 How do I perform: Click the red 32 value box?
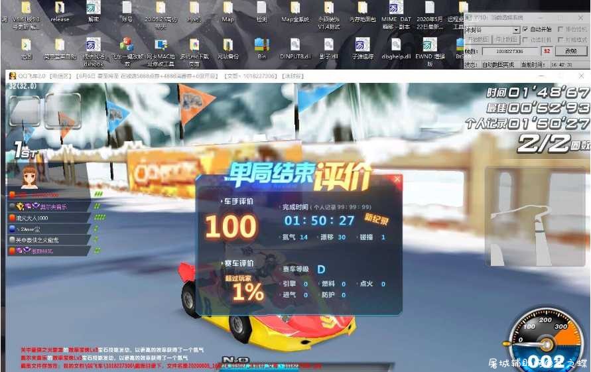tap(547, 51)
